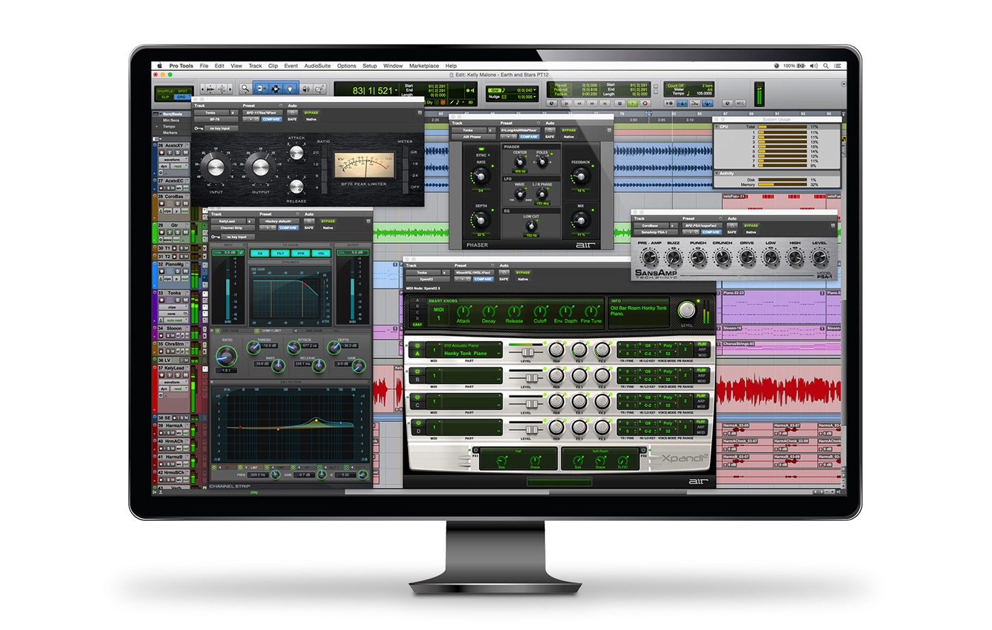
Task: Click COMPARE in the BF-76 plugin window
Action: tap(271, 119)
